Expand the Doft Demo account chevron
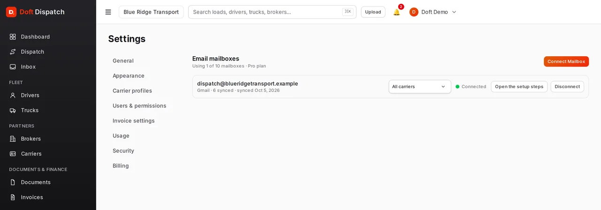Screen dimensions: 601x210 pyautogui.click(x=454, y=12)
